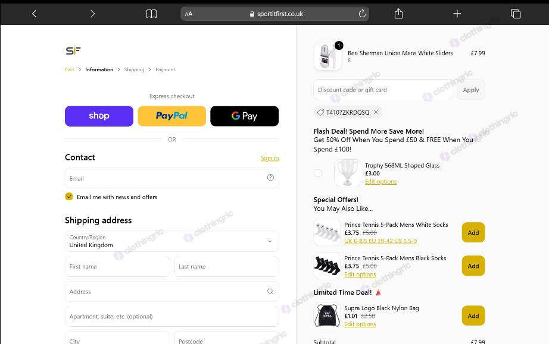Check out with the PayPal button

click(172, 116)
